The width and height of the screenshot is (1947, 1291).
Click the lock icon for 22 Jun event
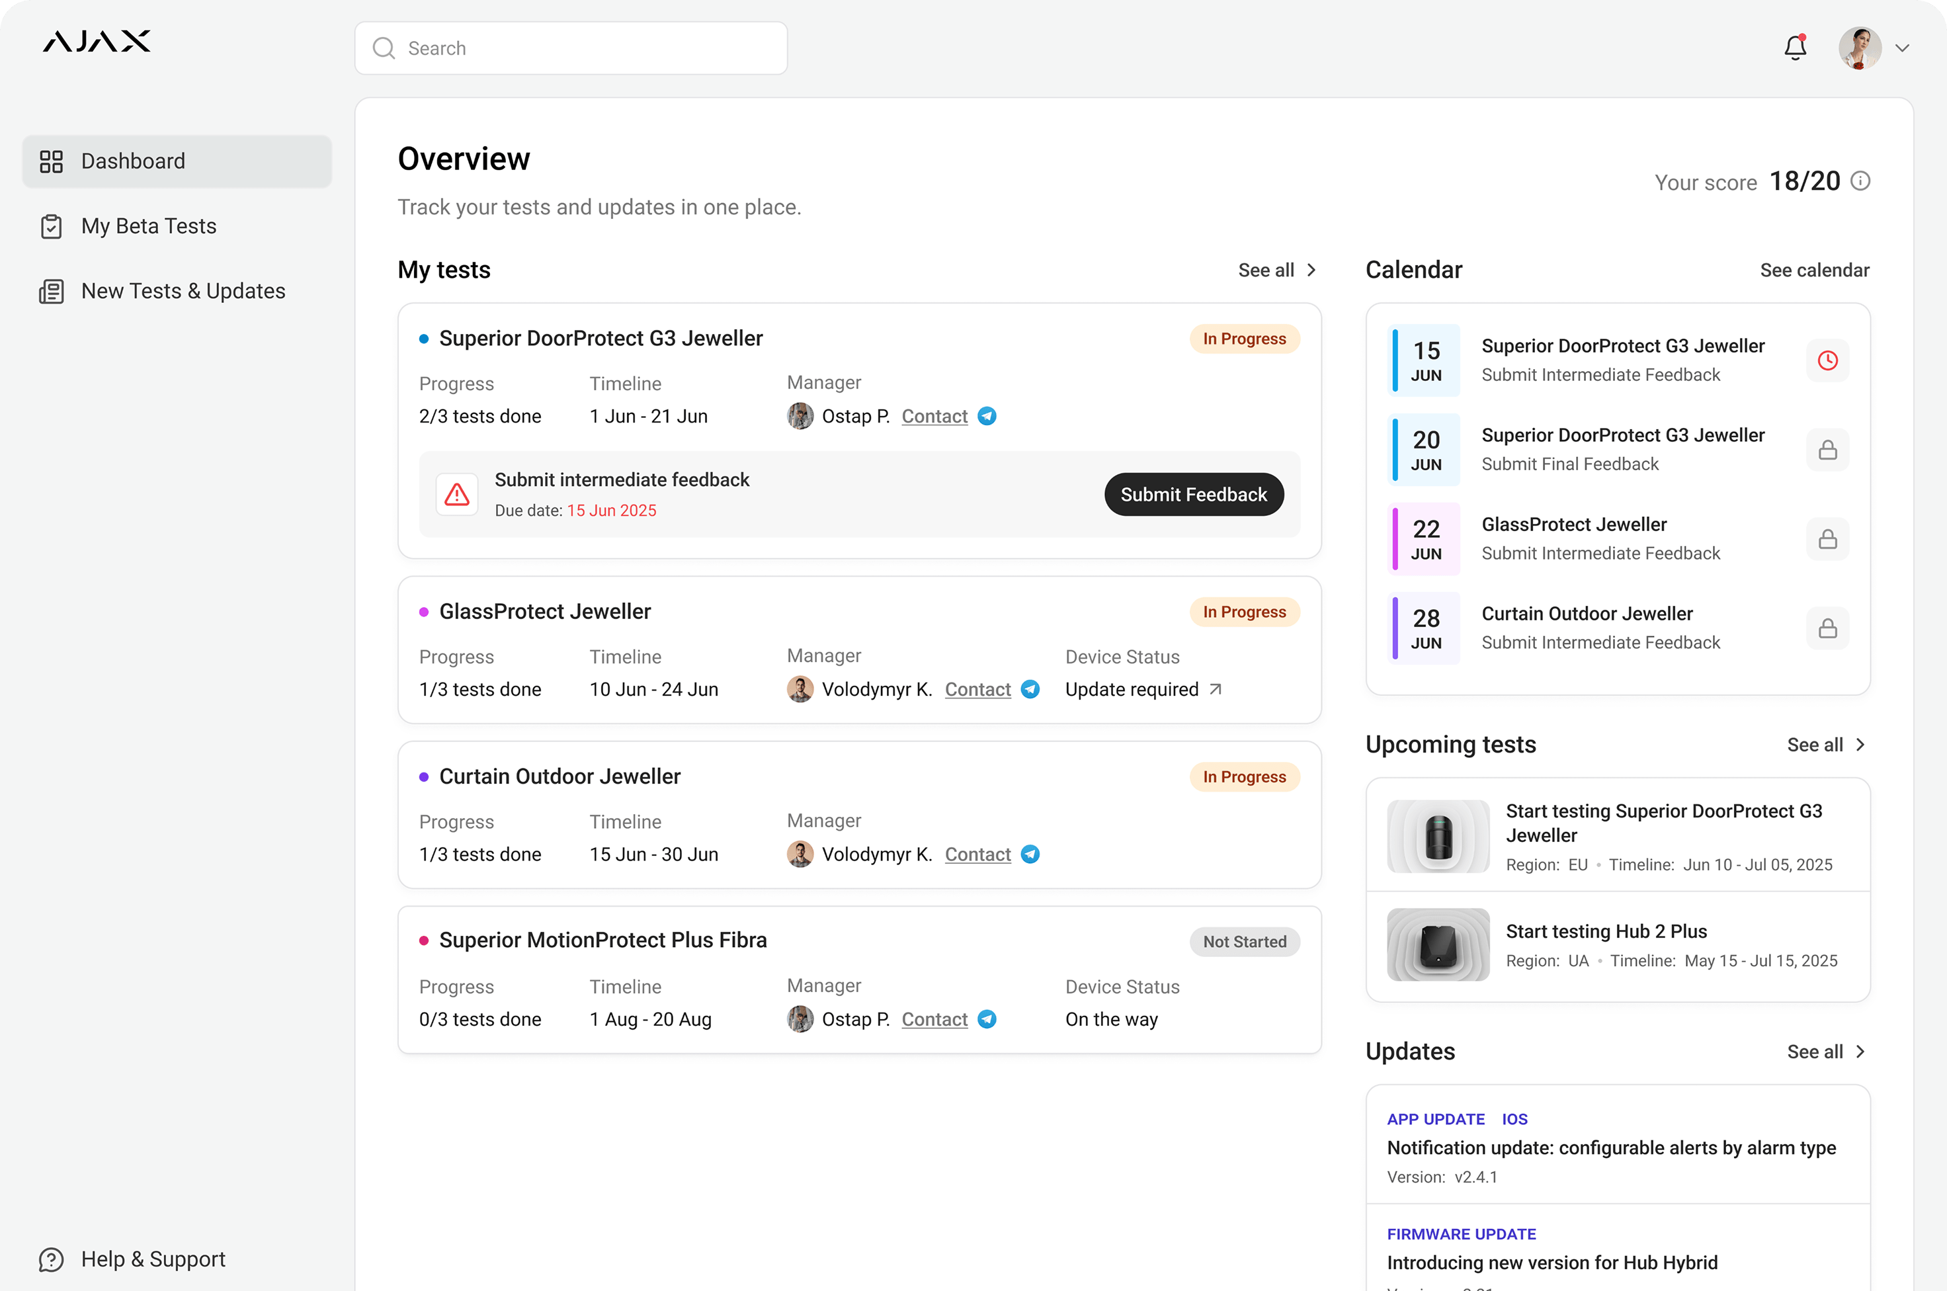pos(1828,539)
